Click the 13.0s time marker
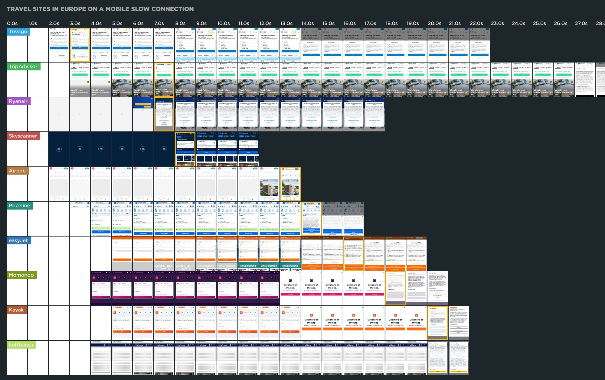Image resolution: width=605 pixels, height=380 pixels. pyautogui.click(x=286, y=23)
